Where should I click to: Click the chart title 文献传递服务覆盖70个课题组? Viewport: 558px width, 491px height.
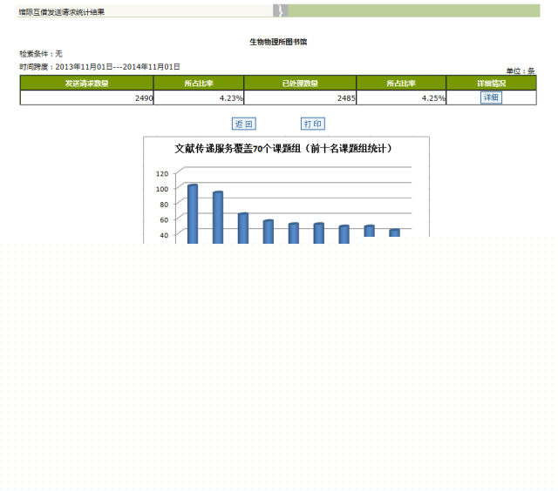(283, 149)
